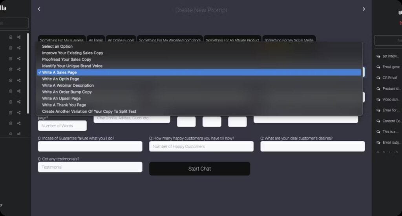Share the topmost chat in left sidebar
The image size is (402, 216).
pos(19,37)
